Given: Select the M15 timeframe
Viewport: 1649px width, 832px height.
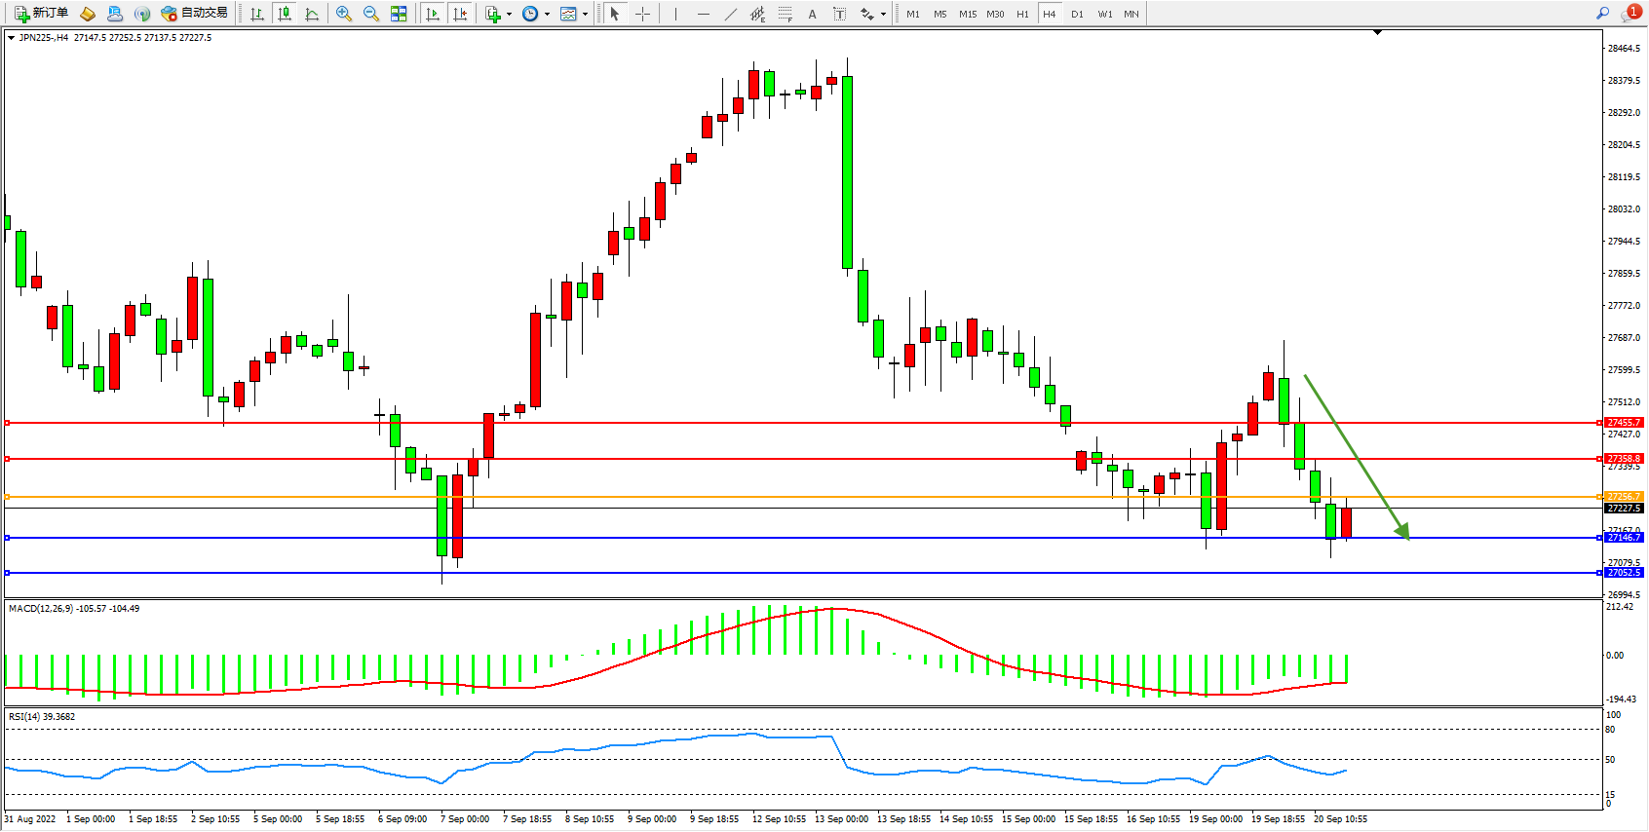Looking at the screenshot, I should pyautogui.click(x=967, y=14).
